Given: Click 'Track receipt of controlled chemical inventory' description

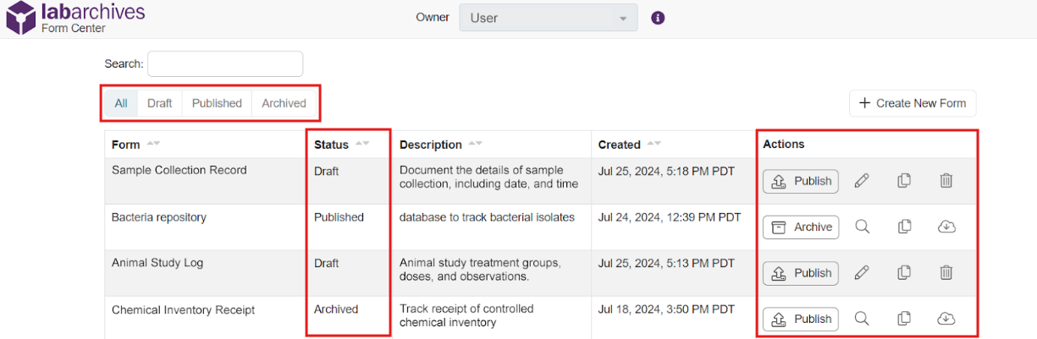Looking at the screenshot, I should pos(466,315).
